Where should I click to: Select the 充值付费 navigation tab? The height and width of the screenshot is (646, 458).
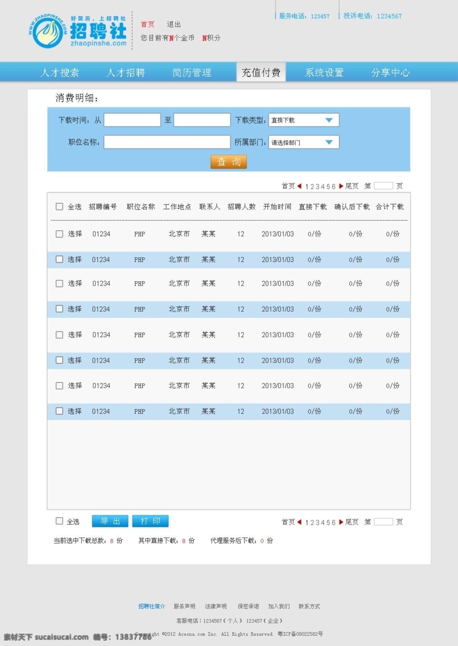(x=261, y=72)
